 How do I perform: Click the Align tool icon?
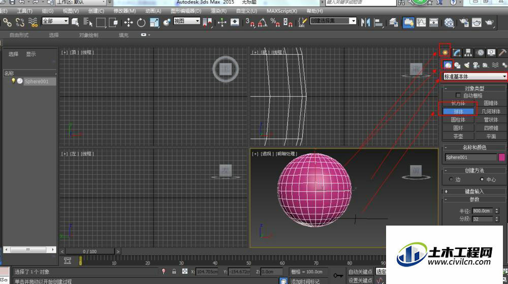coord(378,22)
